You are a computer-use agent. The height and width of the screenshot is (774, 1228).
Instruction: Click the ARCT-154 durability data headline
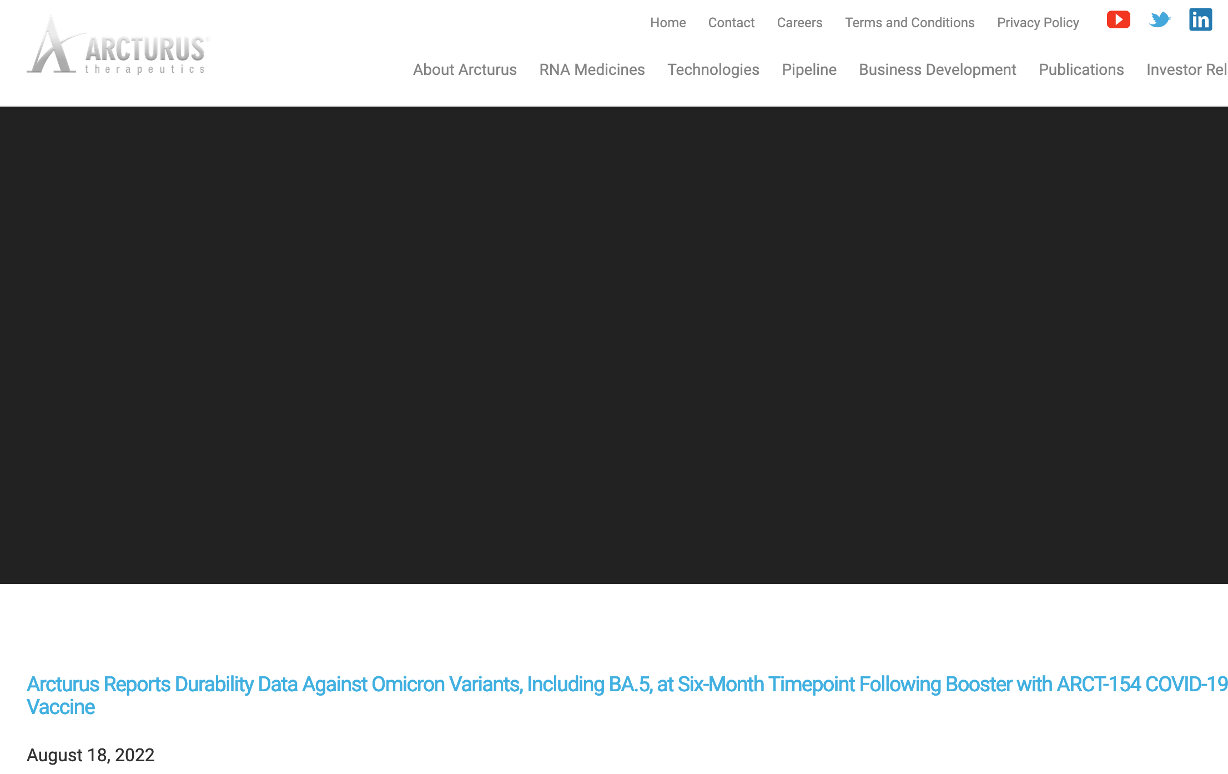627,695
